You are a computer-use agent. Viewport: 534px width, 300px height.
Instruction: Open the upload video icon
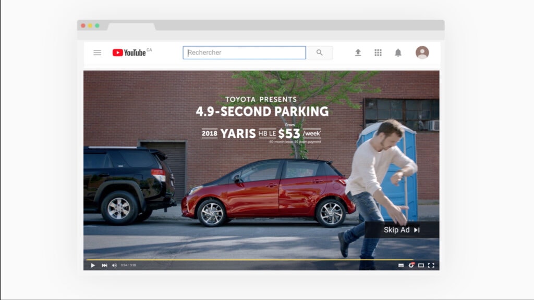pos(358,53)
